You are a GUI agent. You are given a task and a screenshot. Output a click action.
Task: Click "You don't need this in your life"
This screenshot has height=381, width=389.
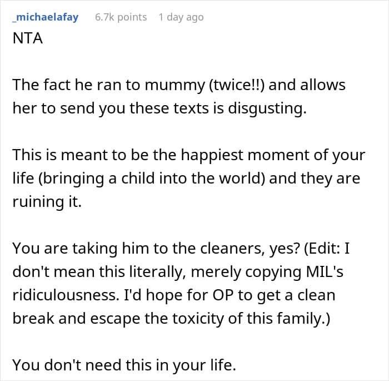click(x=124, y=364)
